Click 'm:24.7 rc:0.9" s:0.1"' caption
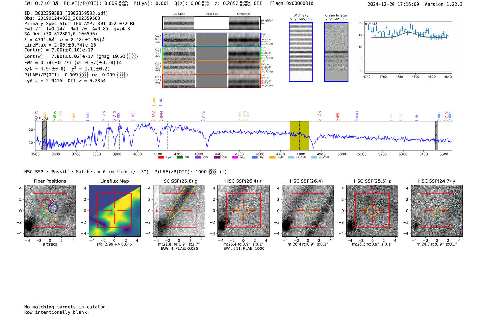The image size is (487, 331). pyautogui.click(x=437, y=244)
